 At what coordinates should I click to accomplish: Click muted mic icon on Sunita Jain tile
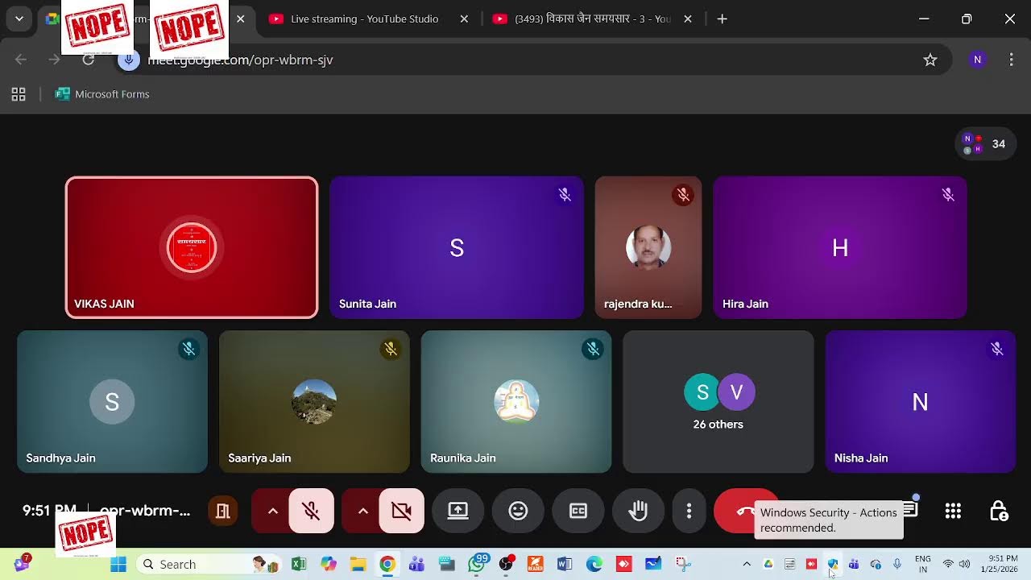[x=565, y=195]
